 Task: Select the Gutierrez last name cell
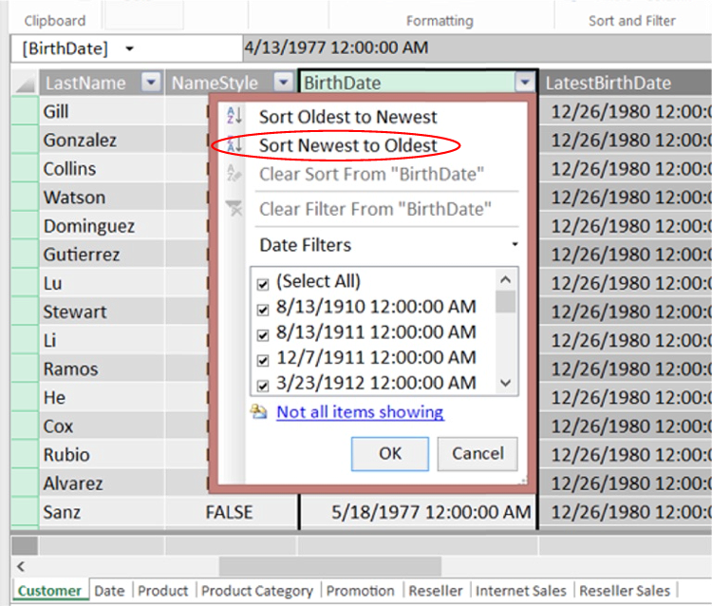point(102,255)
